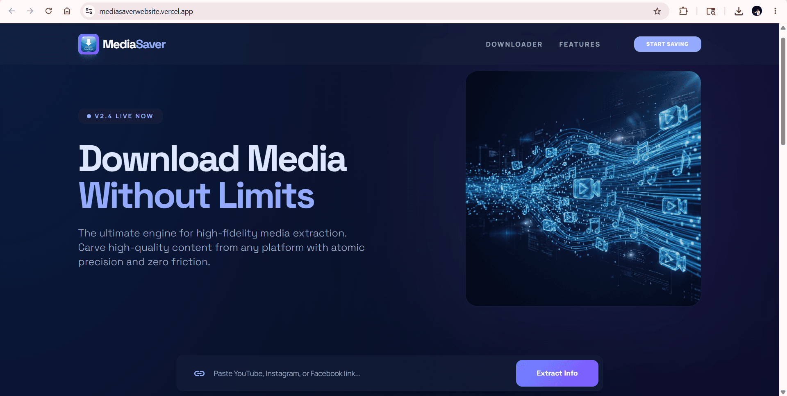Click the Start Saving button
Image resolution: width=787 pixels, height=396 pixels.
[667, 44]
